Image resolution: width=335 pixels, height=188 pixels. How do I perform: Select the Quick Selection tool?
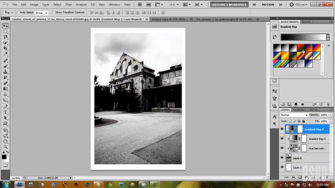[x=5, y=43]
